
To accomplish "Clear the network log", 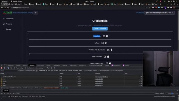I will 4,68.
